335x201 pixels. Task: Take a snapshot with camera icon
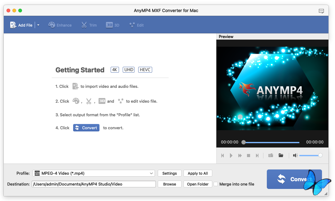(271, 156)
